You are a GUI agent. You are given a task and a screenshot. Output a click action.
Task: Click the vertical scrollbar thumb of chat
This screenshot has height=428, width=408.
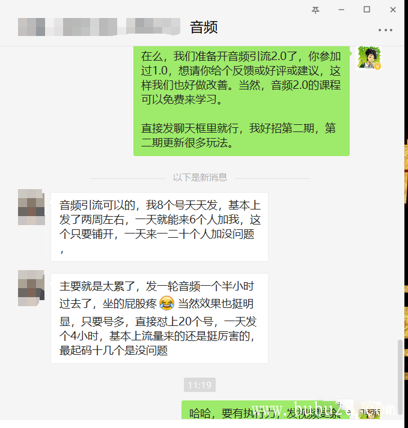click(x=400, y=377)
